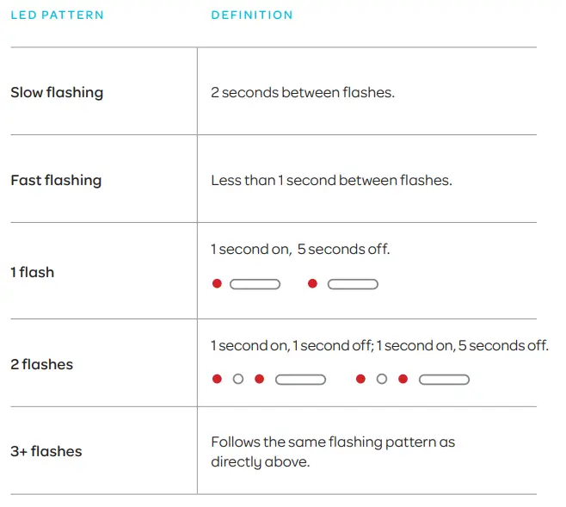Click the rightmost long pill in the 2 flashes row

click(x=444, y=379)
